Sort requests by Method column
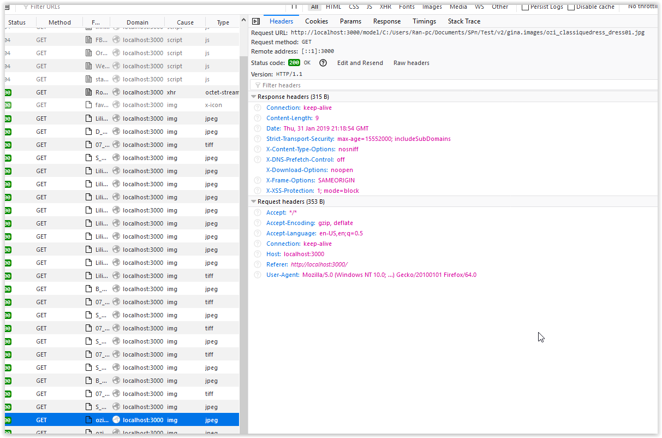 [x=59, y=22]
